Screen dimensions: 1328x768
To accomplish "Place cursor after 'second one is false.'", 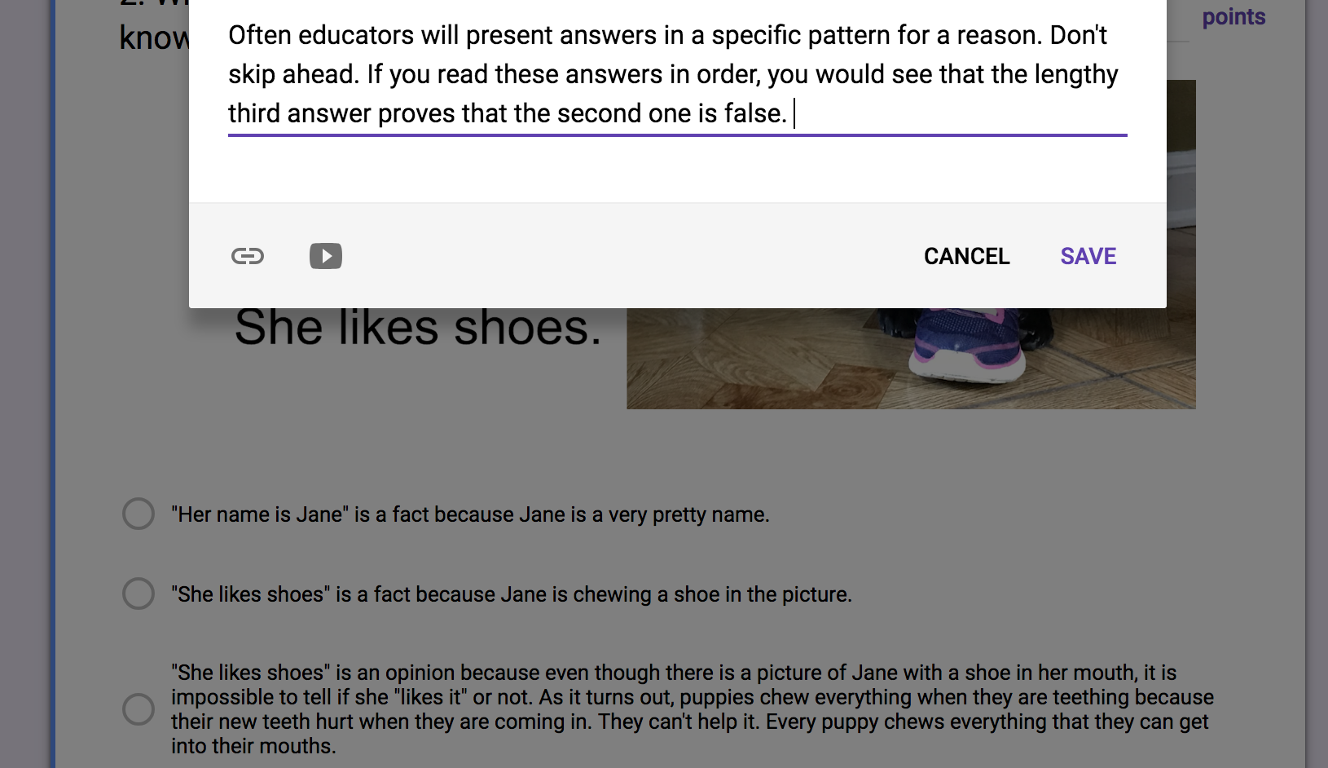I will pos(792,113).
